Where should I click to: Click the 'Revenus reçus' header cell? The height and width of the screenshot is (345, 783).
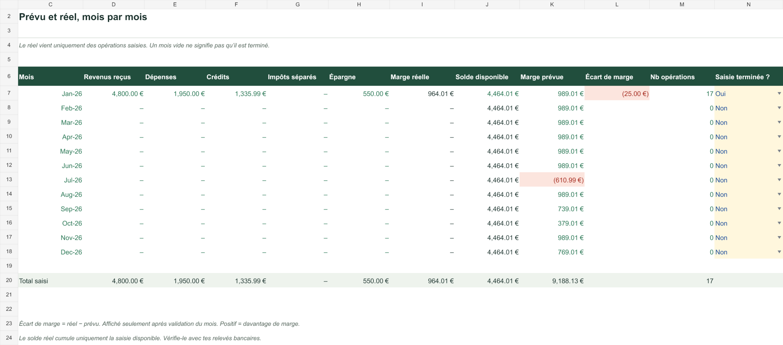tap(113, 77)
